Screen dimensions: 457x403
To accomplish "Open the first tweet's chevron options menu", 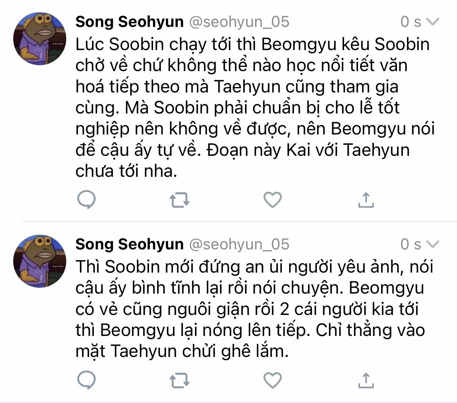I will click(x=433, y=22).
